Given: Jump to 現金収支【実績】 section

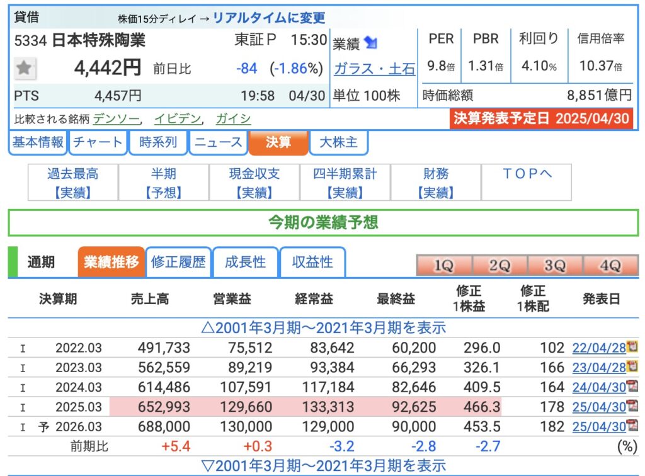Looking at the screenshot, I should [x=254, y=183].
